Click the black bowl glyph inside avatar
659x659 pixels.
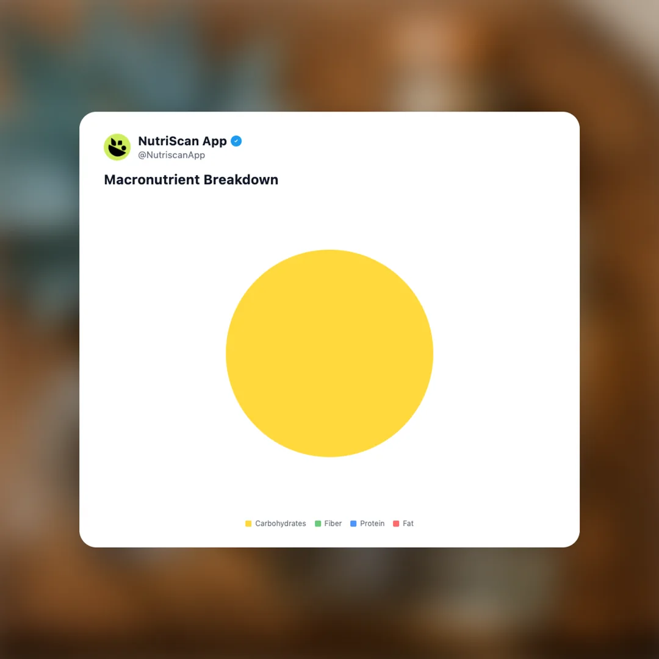[117, 148]
